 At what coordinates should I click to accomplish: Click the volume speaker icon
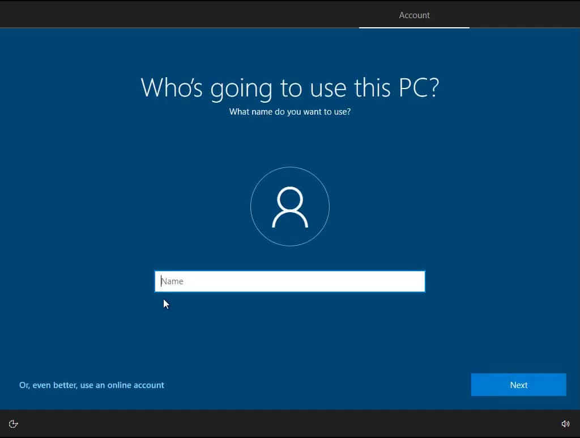565,424
